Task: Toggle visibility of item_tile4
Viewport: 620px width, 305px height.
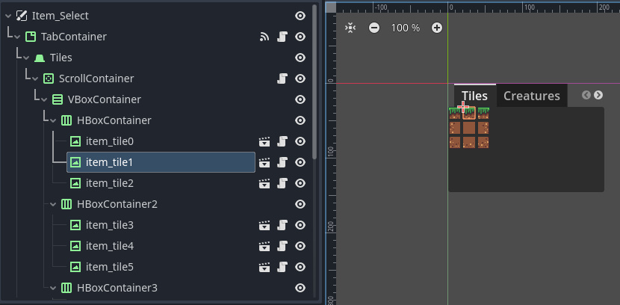Action: pos(300,247)
